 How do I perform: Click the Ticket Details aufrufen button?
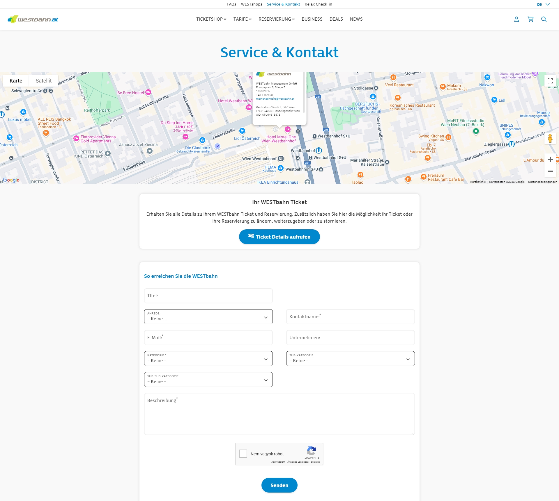click(x=279, y=237)
